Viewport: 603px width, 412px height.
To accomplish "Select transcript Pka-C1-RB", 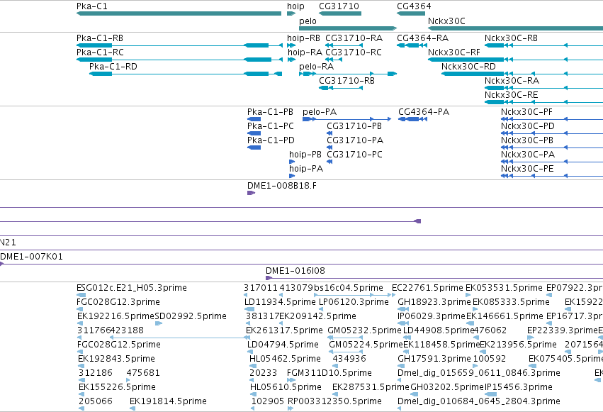I will 100,38.
